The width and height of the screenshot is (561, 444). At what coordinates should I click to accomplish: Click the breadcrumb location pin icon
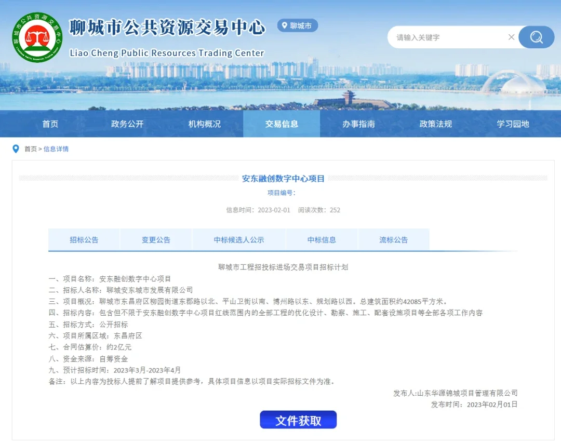tap(16, 149)
